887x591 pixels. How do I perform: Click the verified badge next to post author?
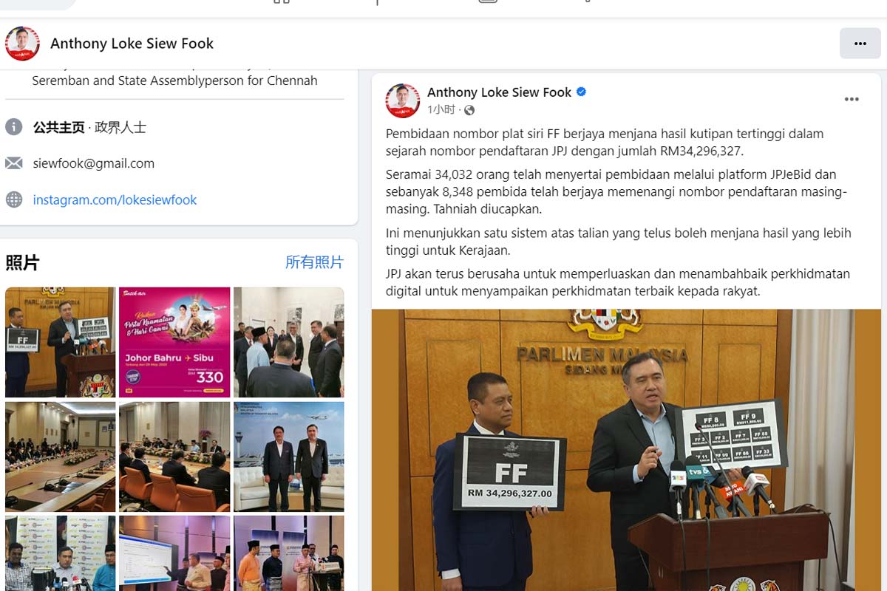581,92
